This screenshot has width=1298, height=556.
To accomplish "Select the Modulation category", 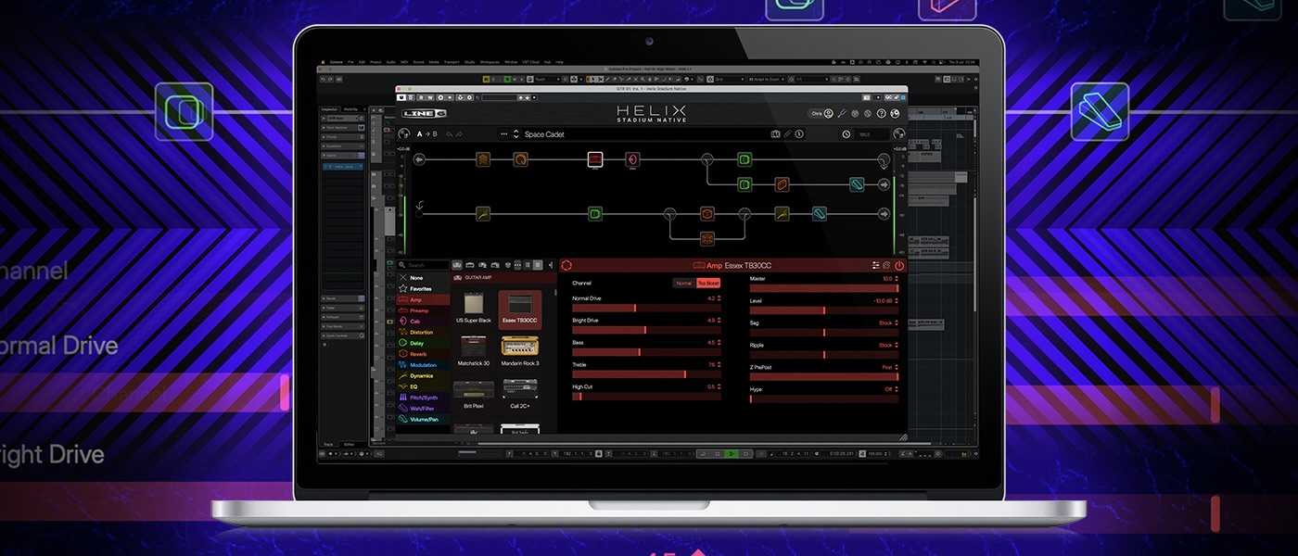I will click(x=424, y=365).
